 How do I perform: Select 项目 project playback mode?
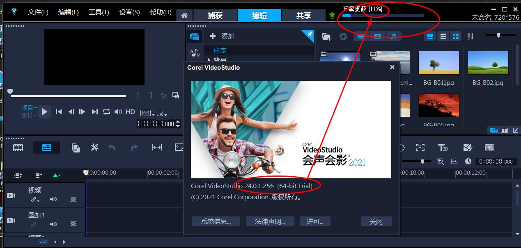pyautogui.click(x=28, y=108)
